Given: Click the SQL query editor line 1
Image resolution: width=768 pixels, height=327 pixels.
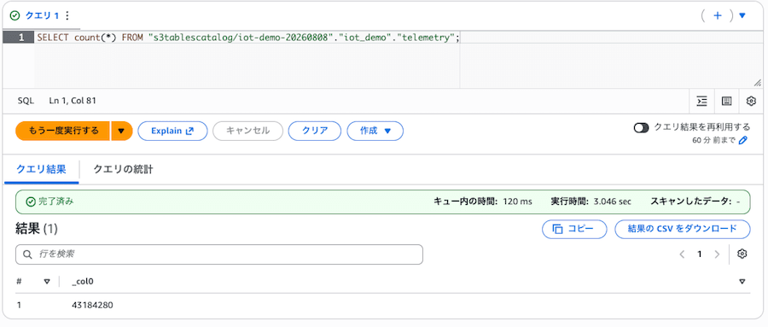Looking at the screenshot, I should tap(247, 38).
